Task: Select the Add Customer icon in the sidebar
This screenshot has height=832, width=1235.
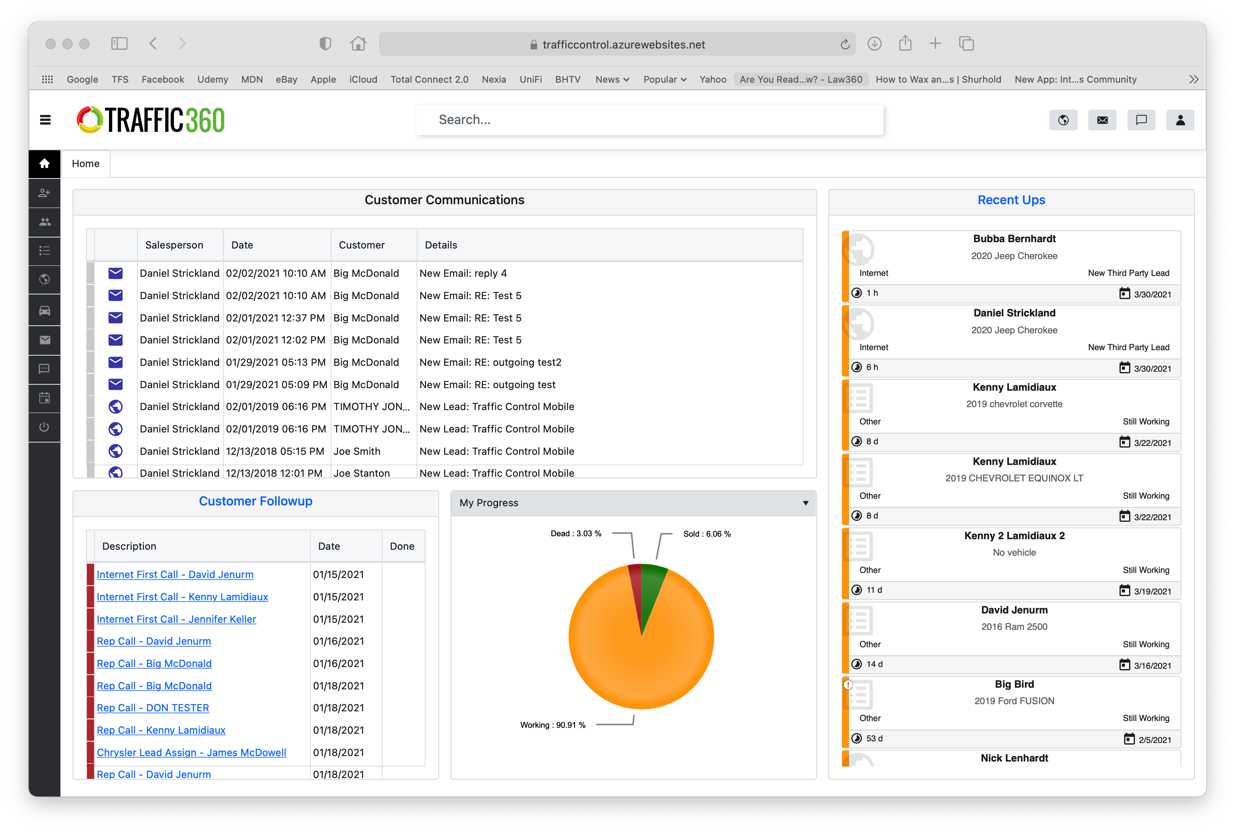Action: click(x=45, y=193)
